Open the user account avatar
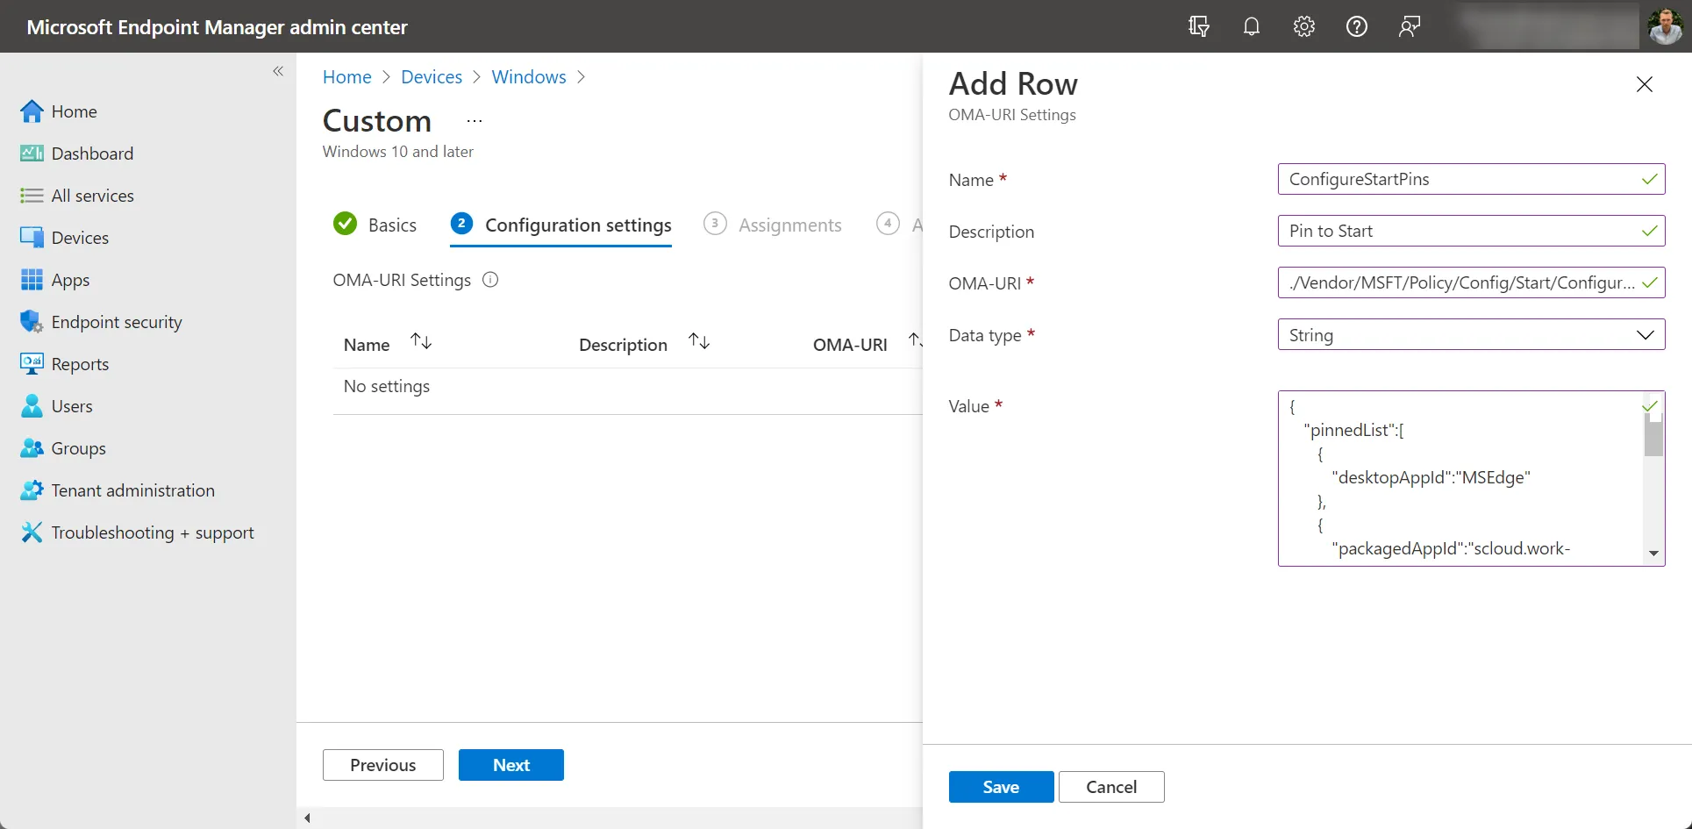This screenshot has height=829, width=1692. [x=1665, y=26]
